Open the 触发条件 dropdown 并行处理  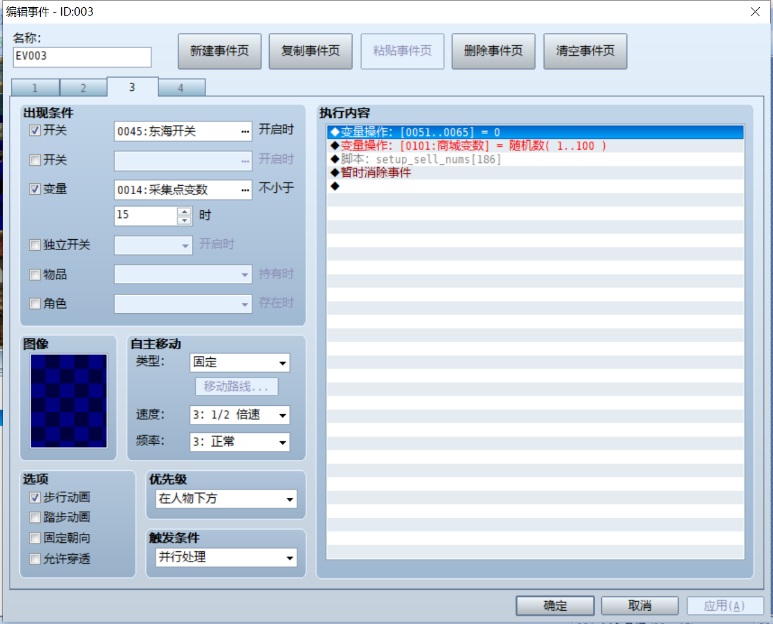(289, 558)
